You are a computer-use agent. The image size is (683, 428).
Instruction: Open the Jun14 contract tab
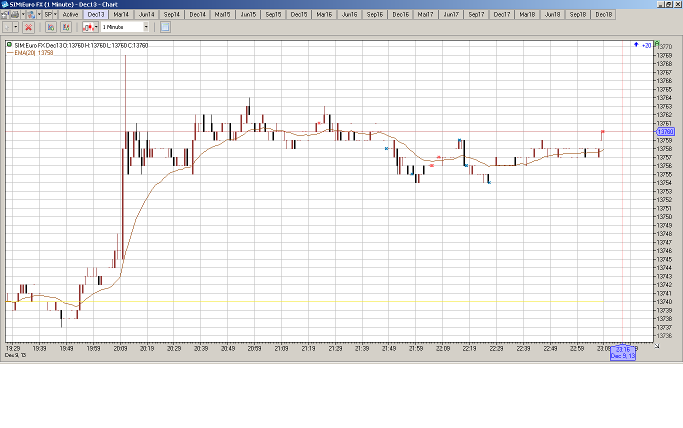(x=146, y=14)
